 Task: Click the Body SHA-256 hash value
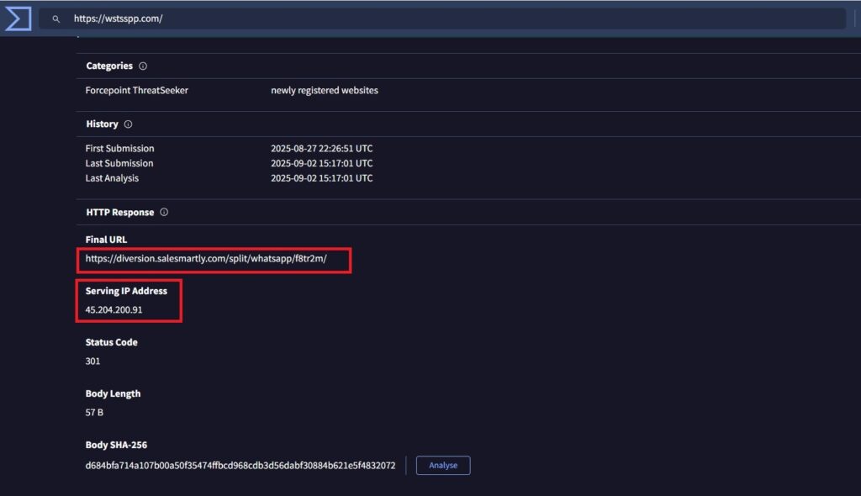tap(240, 465)
